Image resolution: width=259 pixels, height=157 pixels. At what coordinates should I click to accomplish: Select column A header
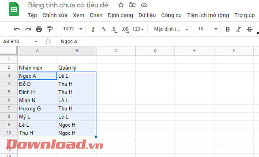(x=37, y=51)
